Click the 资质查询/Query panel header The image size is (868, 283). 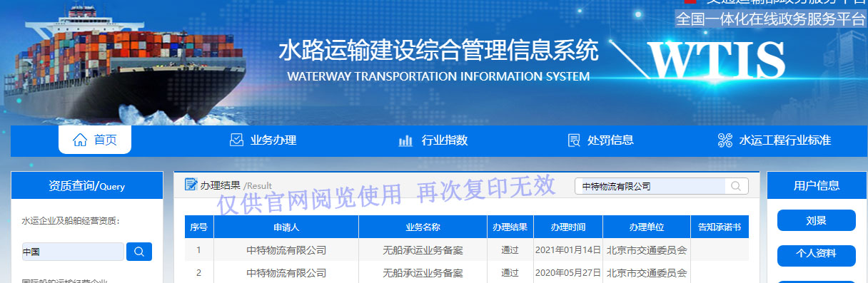(x=87, y=185)
